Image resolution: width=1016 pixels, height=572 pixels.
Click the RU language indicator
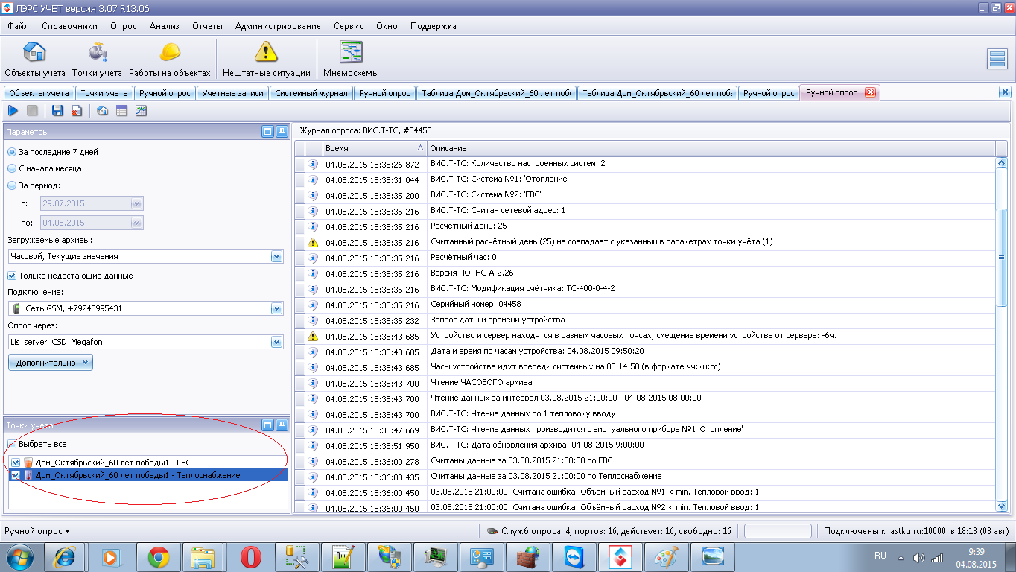pos(880,556)
